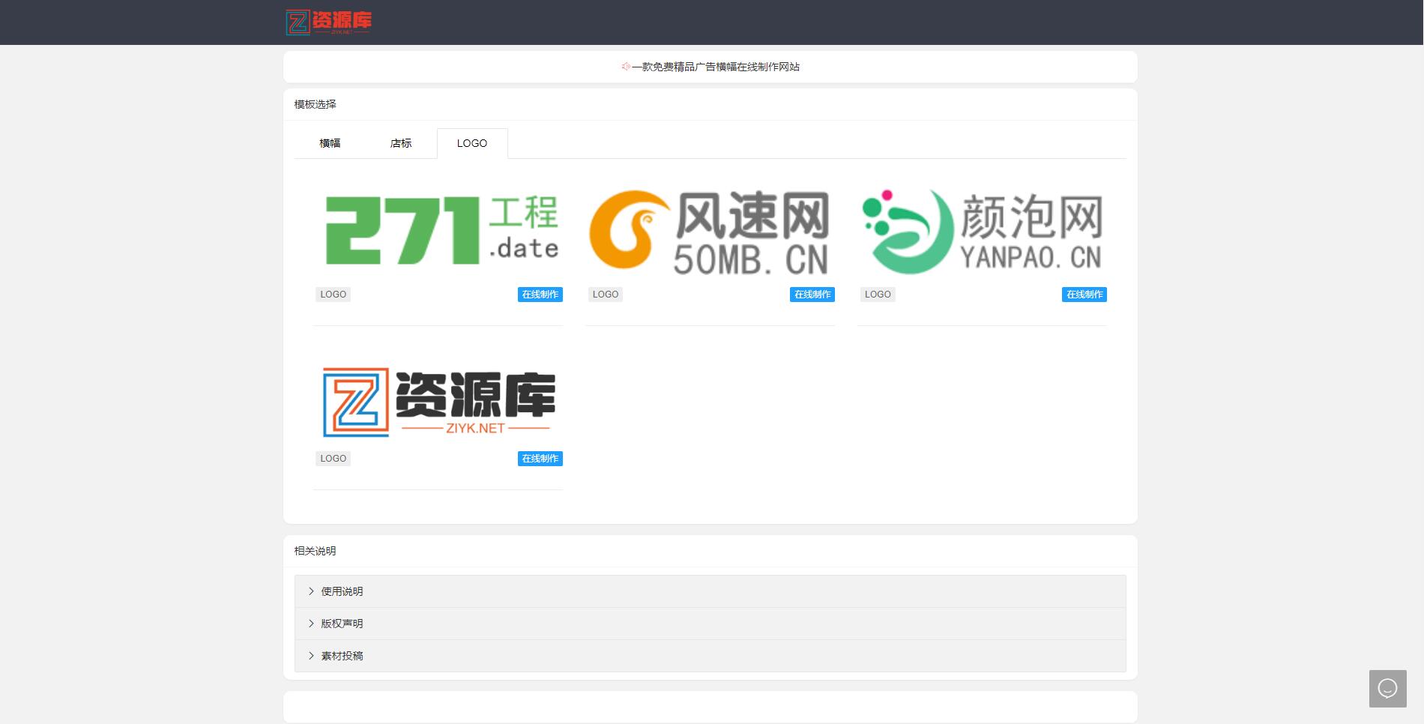The width and height of the screenshot is (1424, 724).
Task: Click the announcement text 一款免费精品广告横幅在线制作网站
Action: pyautogui.click(x=716, y=67)
